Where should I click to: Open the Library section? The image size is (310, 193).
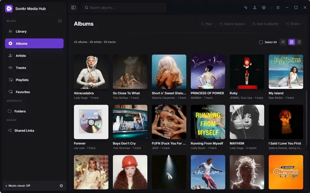(34, 31)
